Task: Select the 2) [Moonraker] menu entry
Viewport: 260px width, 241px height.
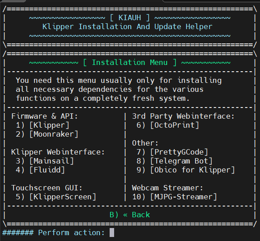Action: click(x=47, y=134)
